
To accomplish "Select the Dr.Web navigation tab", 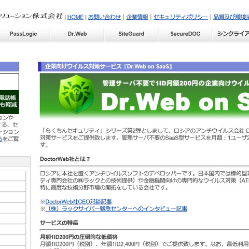I will (x=77, y=34).
